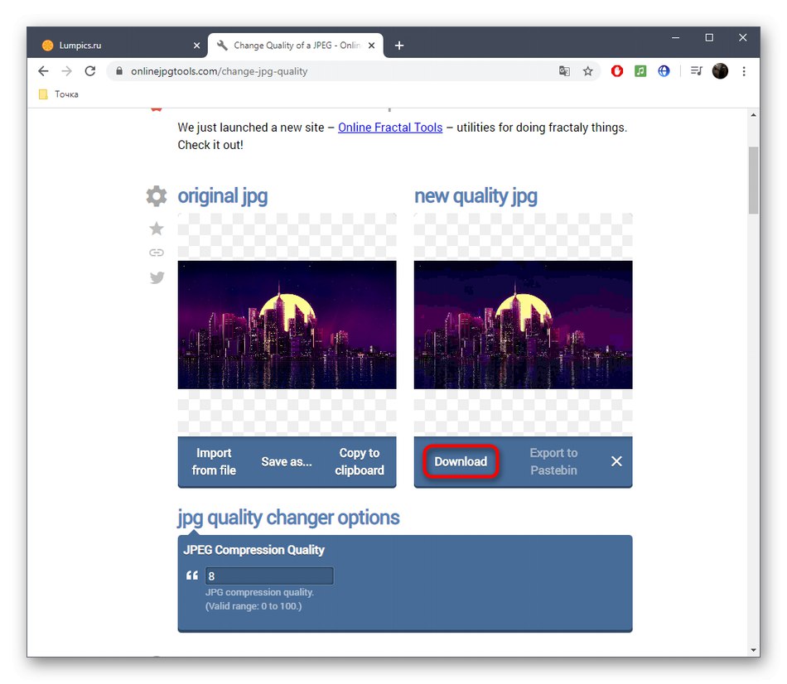Viewport: 787px width, 684px height.
Task: Open a new browser tab with the plus button
Action: click(x=399, y=46)
